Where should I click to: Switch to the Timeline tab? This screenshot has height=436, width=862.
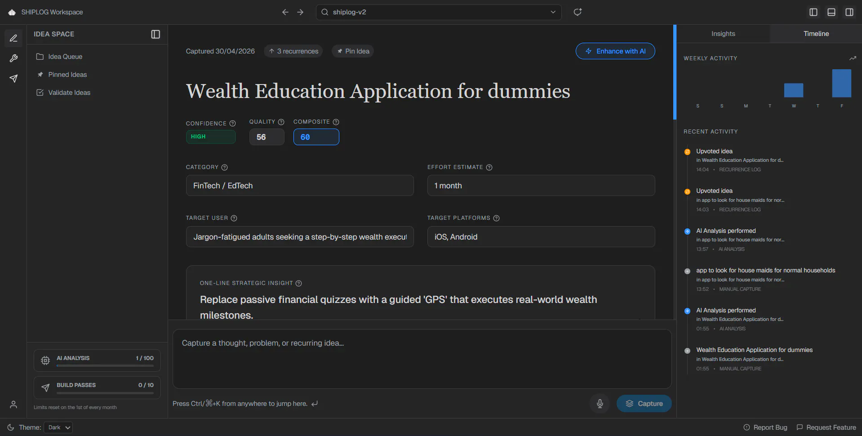click(x=816, y=34)
